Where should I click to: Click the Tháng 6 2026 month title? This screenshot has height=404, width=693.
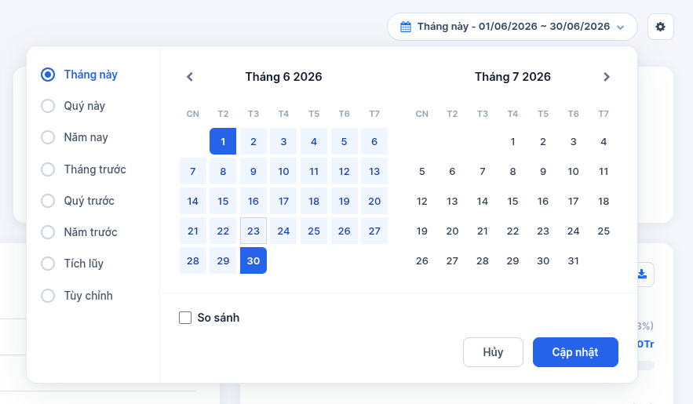(x=284, y=77)
